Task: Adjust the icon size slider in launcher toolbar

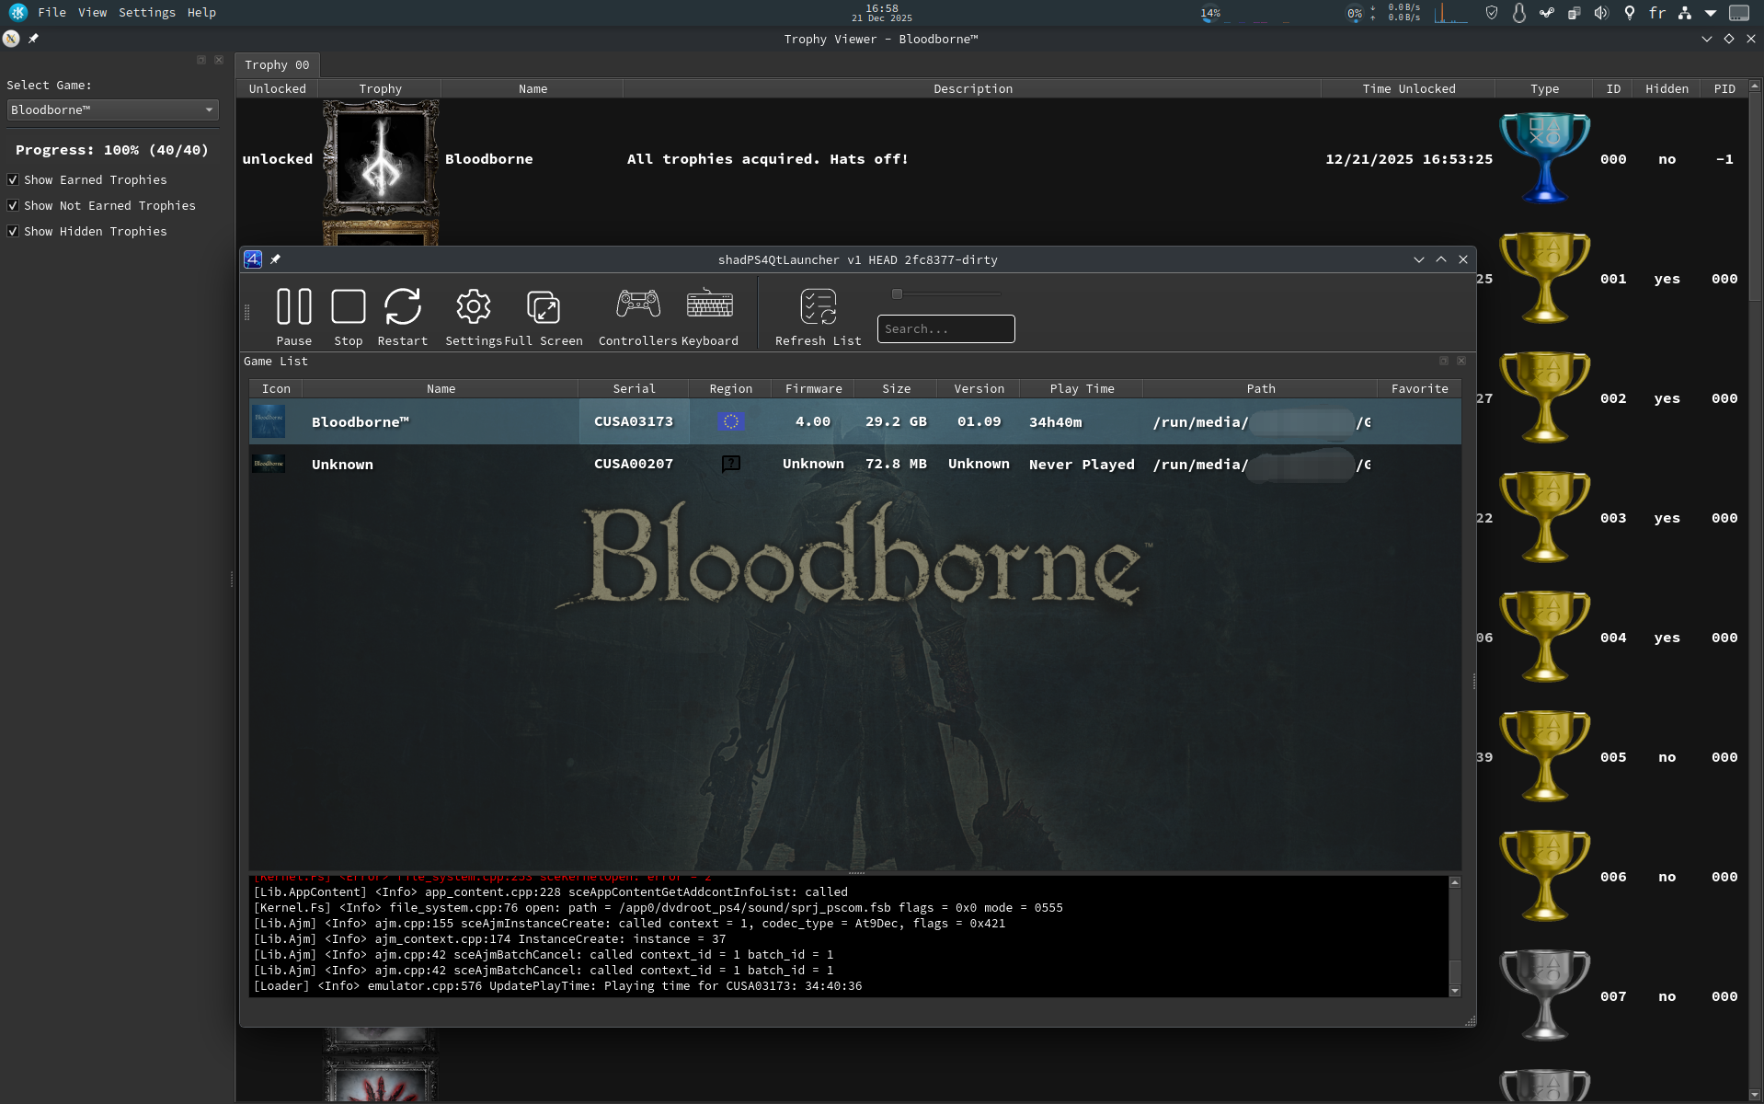Action: (x=946, y=293)
